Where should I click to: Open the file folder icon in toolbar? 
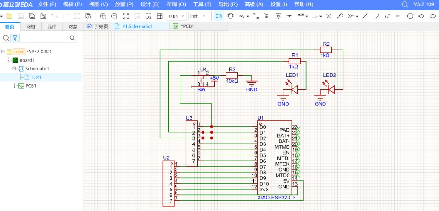pyautogui.click(x=9, y=16)
